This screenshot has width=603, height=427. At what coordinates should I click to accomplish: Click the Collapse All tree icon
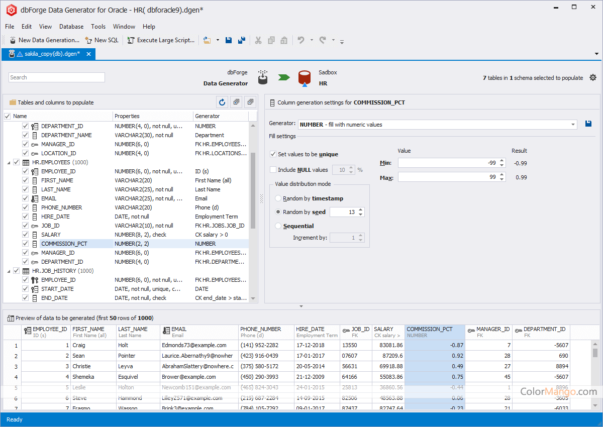click(x=250, y=102)
